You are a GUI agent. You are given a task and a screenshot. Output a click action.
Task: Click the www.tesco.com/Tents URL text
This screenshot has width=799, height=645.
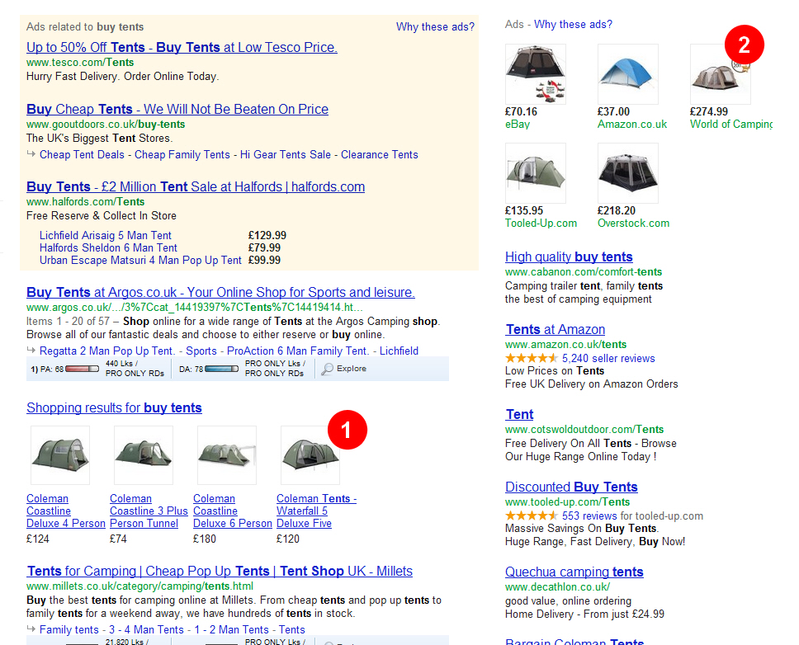80,62
